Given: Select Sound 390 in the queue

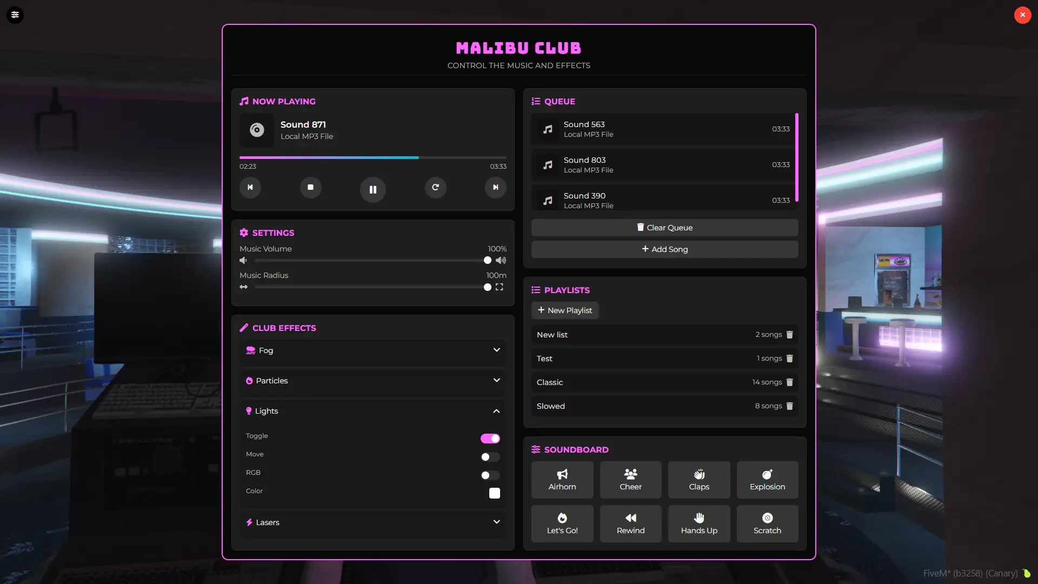Looking at the screenshot, I should pyautogui.click(x=663, y=198).
